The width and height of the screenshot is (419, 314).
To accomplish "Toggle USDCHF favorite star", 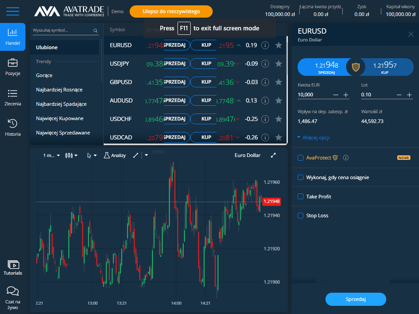I will pyautogui.click(x=278, y=119).
